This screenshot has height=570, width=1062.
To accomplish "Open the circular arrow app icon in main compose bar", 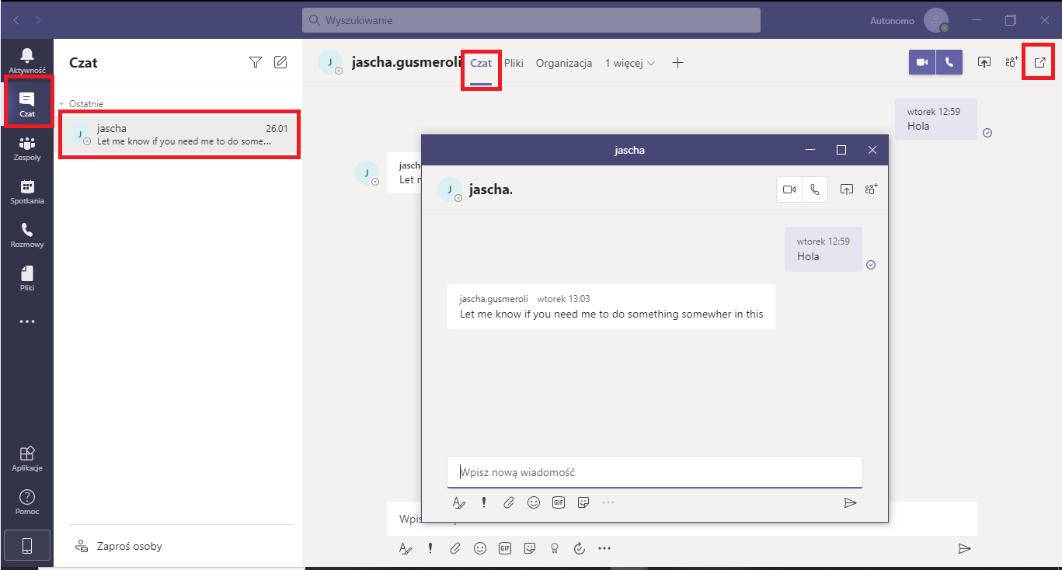I will pos(579,549).
